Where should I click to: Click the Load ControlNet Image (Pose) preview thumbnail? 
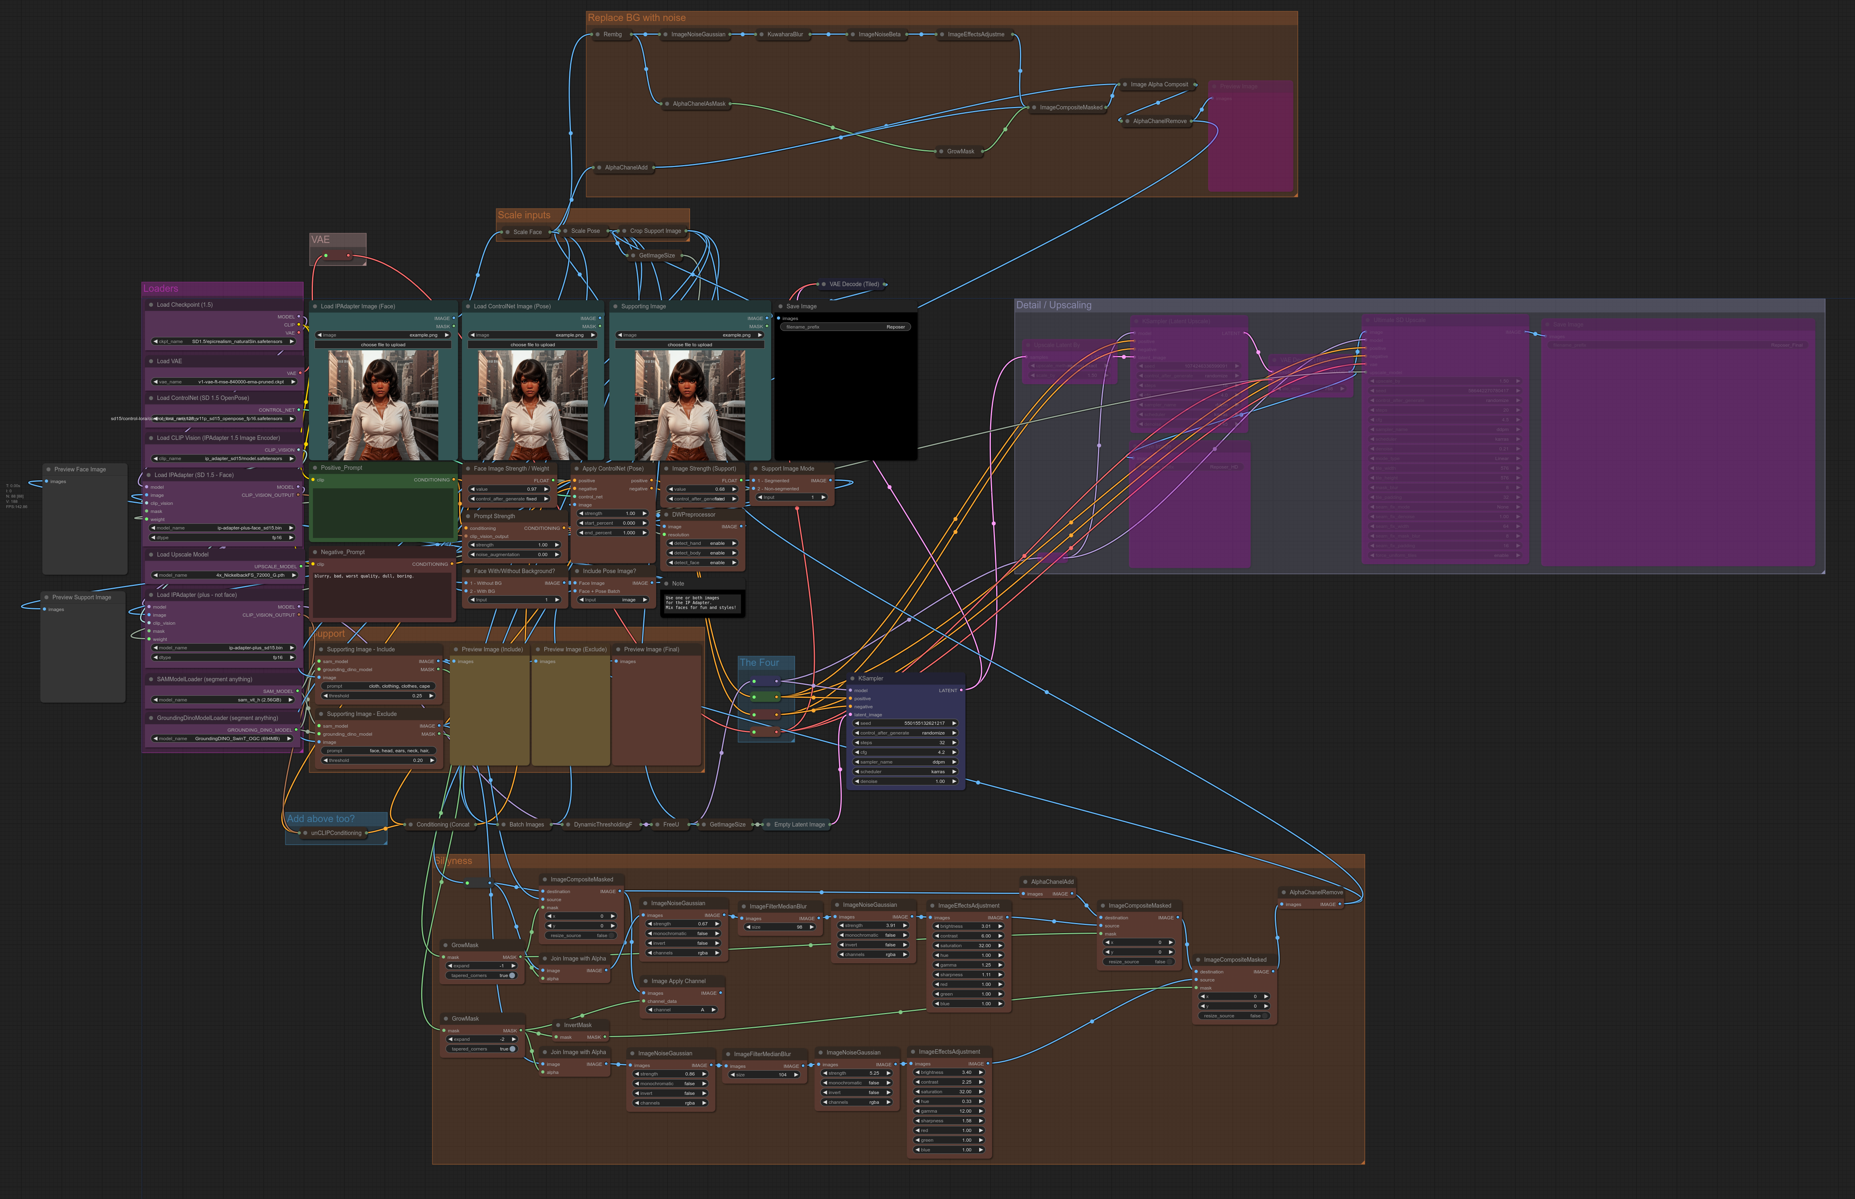(533, 405)
